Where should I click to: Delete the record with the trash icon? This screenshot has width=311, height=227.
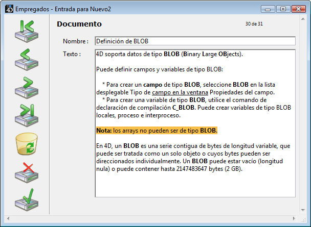coord(25,144)
